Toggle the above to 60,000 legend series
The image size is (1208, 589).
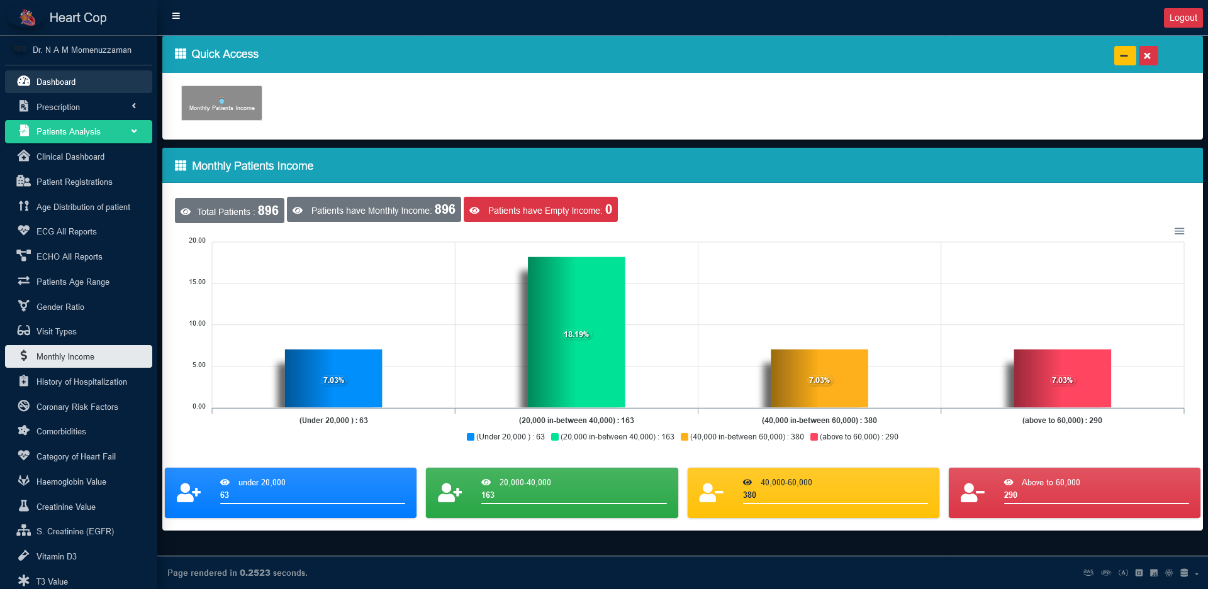tap(854, 437)
